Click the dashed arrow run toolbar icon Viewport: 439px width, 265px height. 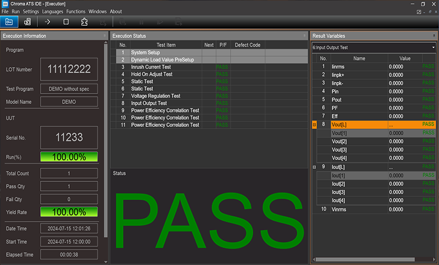click(x=47, y=22)
